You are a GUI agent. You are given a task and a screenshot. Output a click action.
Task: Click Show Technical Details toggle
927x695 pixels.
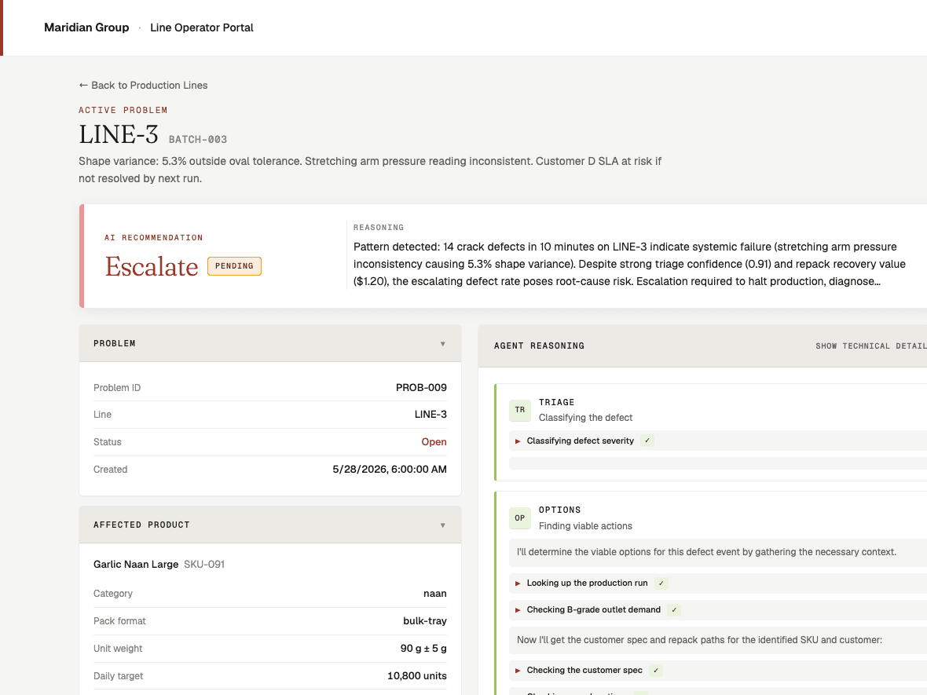pyautogui.click(x=871, y=346)
